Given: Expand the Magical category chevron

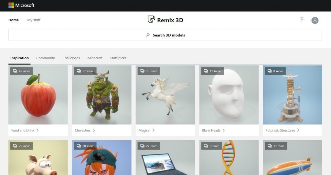Looking at the screenshot, I should tap(154, 130).
